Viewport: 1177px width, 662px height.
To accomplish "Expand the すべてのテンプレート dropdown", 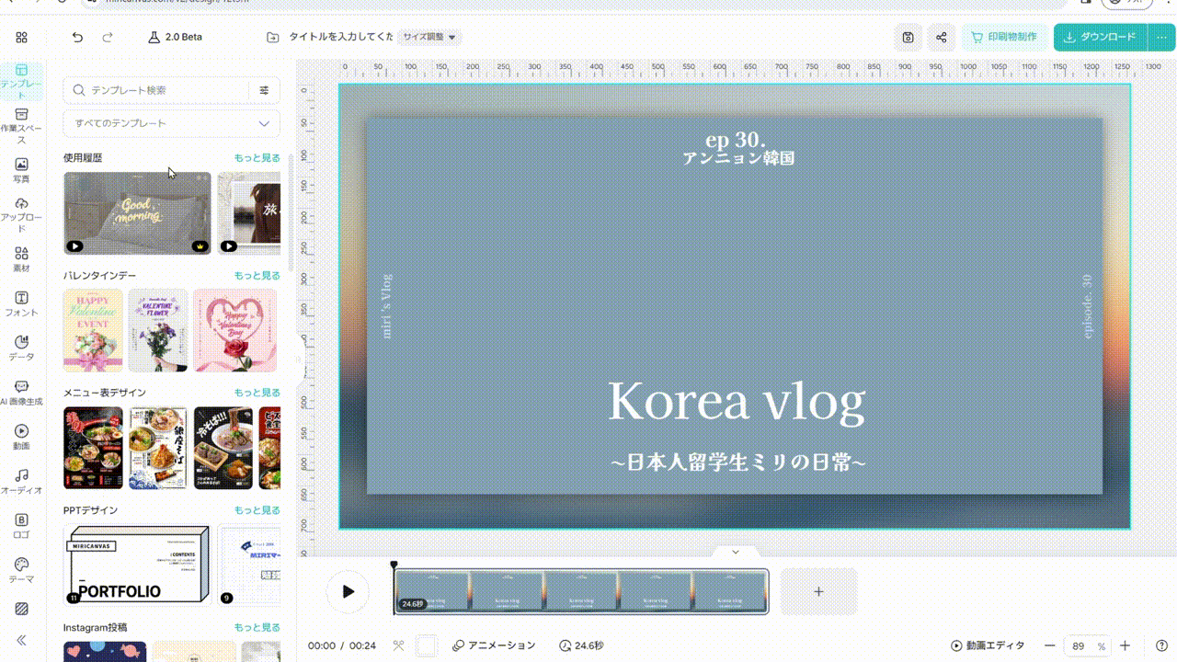I will (171, 123).
